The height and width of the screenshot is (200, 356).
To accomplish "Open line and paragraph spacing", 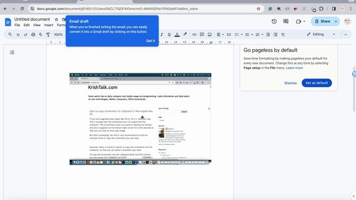I will 229,34.
